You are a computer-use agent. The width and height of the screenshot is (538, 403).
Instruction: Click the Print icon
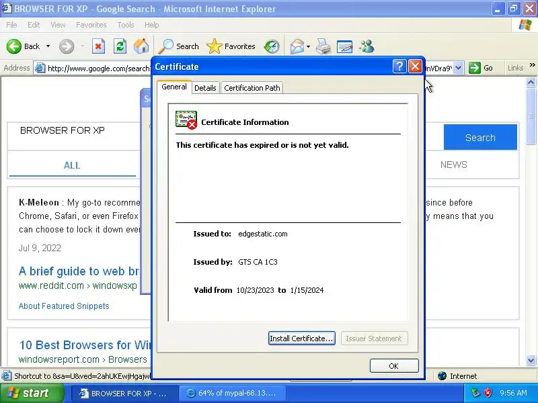(x=323, y=46)
